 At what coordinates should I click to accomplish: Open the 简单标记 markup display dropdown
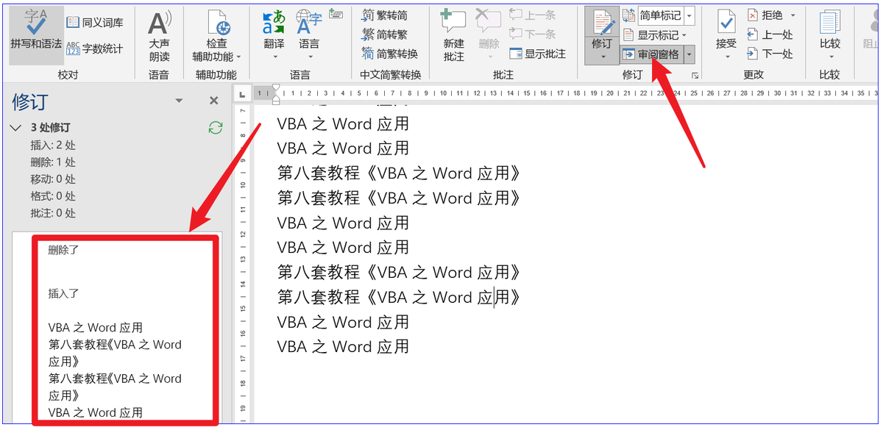tap(689, 15)
